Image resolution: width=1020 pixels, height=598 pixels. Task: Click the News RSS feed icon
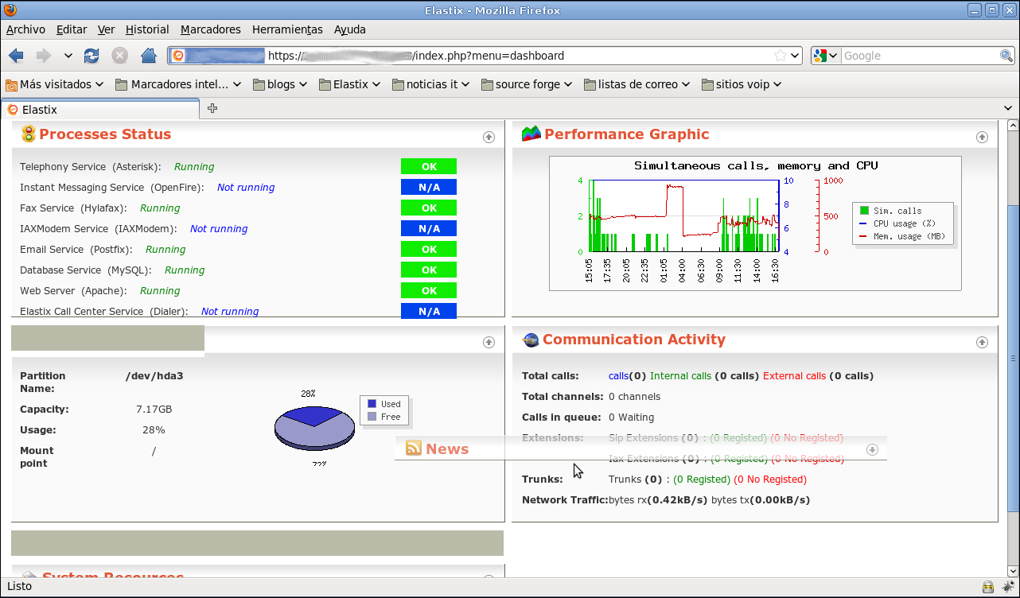[x=414, y=448]
